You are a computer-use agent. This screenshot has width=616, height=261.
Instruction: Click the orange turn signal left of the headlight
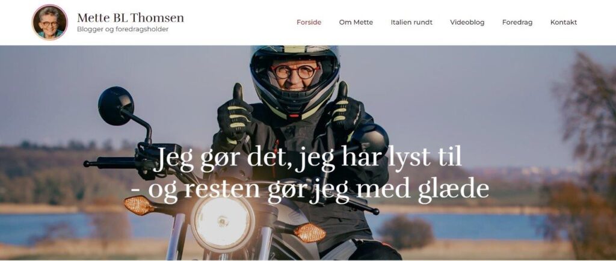[x=139, y=205]
